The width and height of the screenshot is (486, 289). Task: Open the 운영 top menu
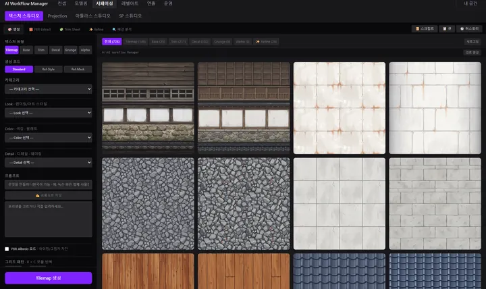[x=168, y=3]
